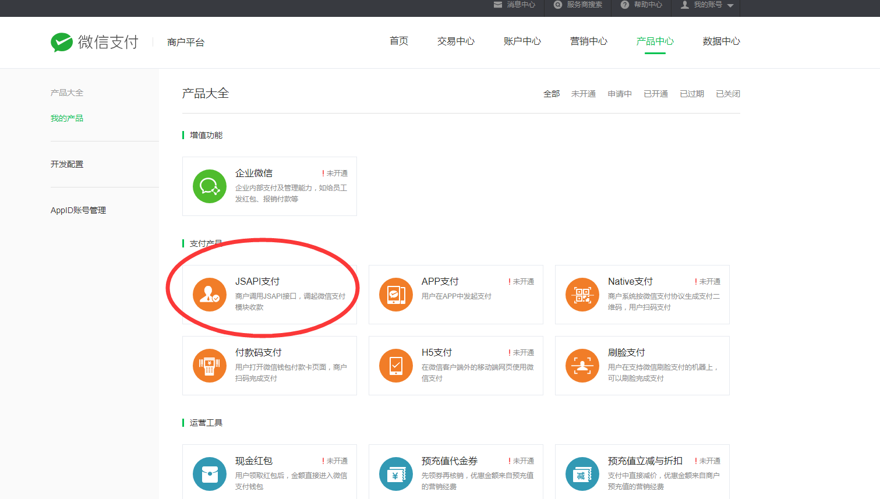Click the Native支付 QR code icon
Viewport: 880px width, 499px height.
(x=582, y=295)
